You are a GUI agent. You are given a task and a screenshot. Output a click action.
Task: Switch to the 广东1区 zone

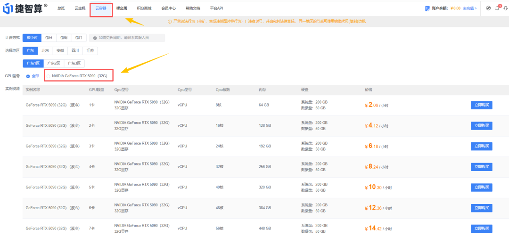[x=33, y=64]
